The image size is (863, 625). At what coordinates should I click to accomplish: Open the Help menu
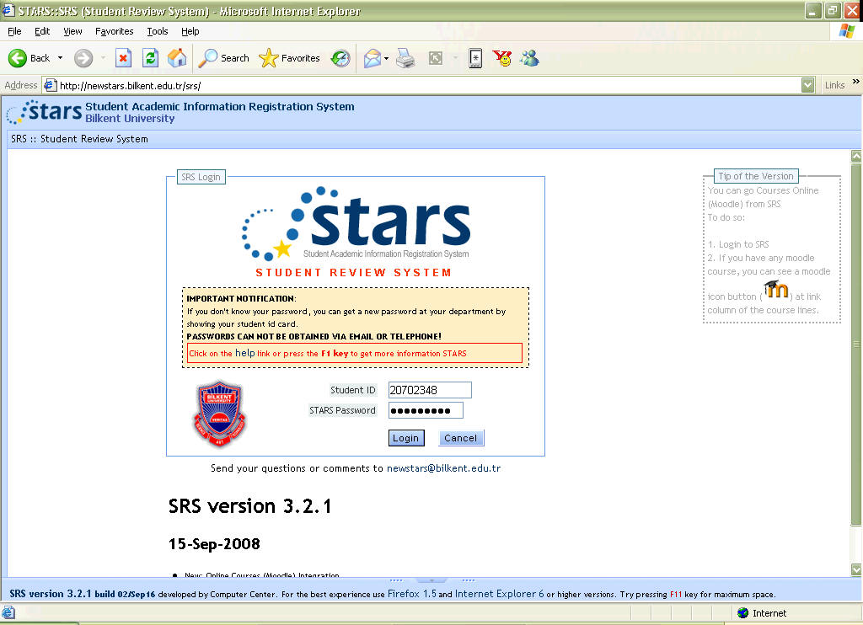190,31
